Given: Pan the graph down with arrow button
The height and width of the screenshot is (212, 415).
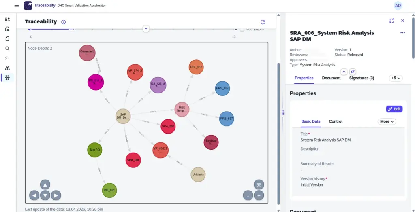Looking at the screenshot, I should [45, 195].
